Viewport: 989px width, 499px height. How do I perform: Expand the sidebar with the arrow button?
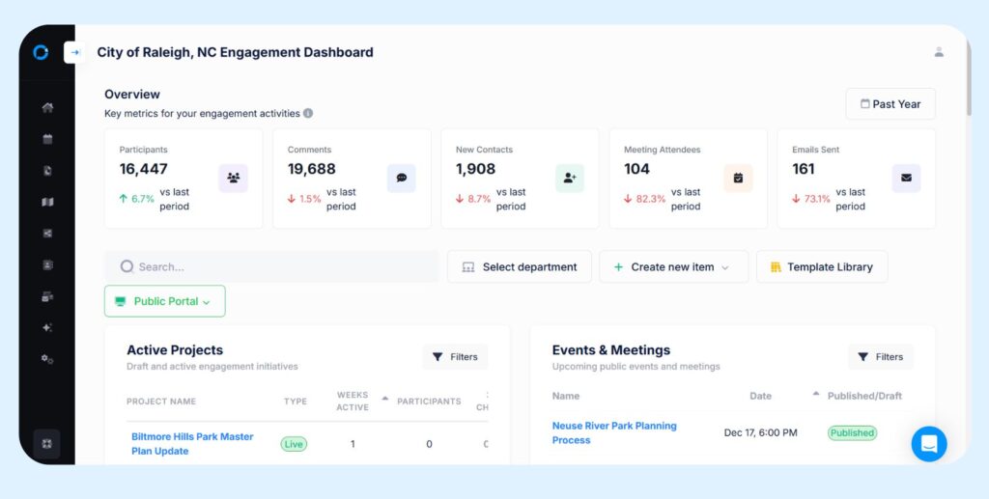click(x=74, y=52)
